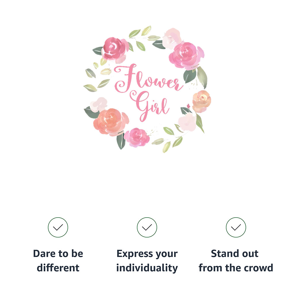Click the small pink rose at the wreath's bottom

137,136
